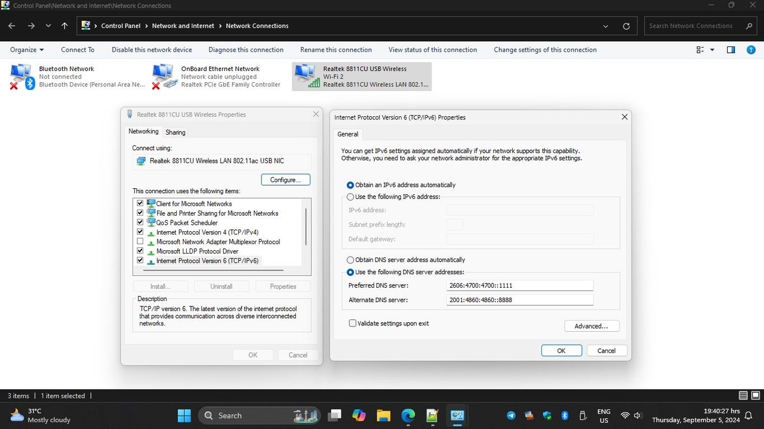Screen dimensions: 764x429
Task: Click the Advanced... button
Action: (x=592, y=326)
